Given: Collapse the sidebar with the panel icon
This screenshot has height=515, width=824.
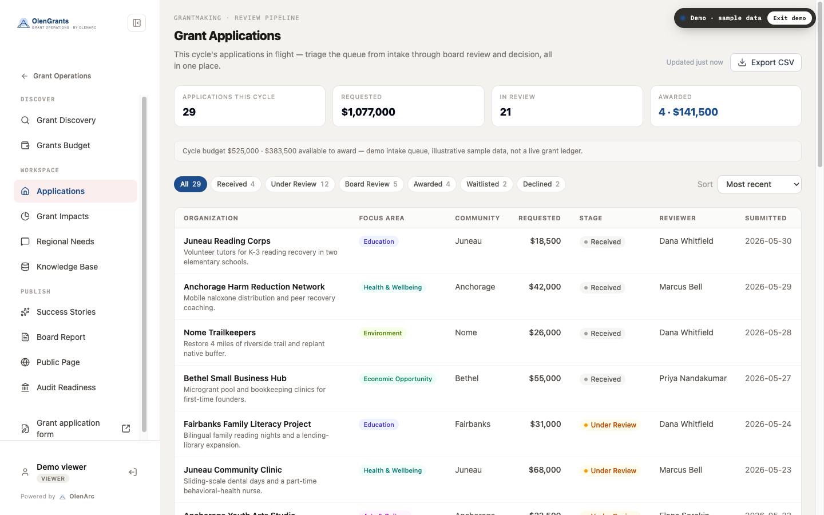Looking at the screenshot, I should click(137, 23).
